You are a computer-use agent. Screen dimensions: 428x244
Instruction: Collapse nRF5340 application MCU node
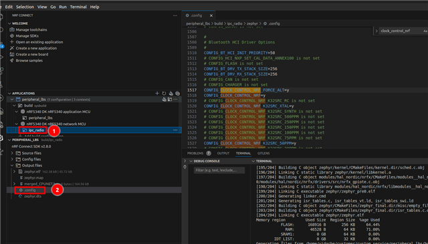click(x=17, y=112)
